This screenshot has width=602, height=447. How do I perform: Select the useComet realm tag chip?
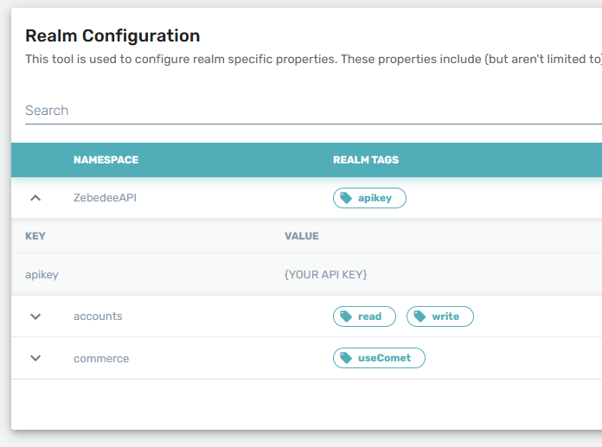click(384, 358)
